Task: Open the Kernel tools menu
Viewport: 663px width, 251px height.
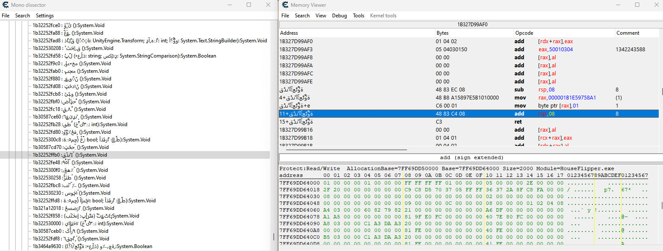Action: click(x=383, y=16)
